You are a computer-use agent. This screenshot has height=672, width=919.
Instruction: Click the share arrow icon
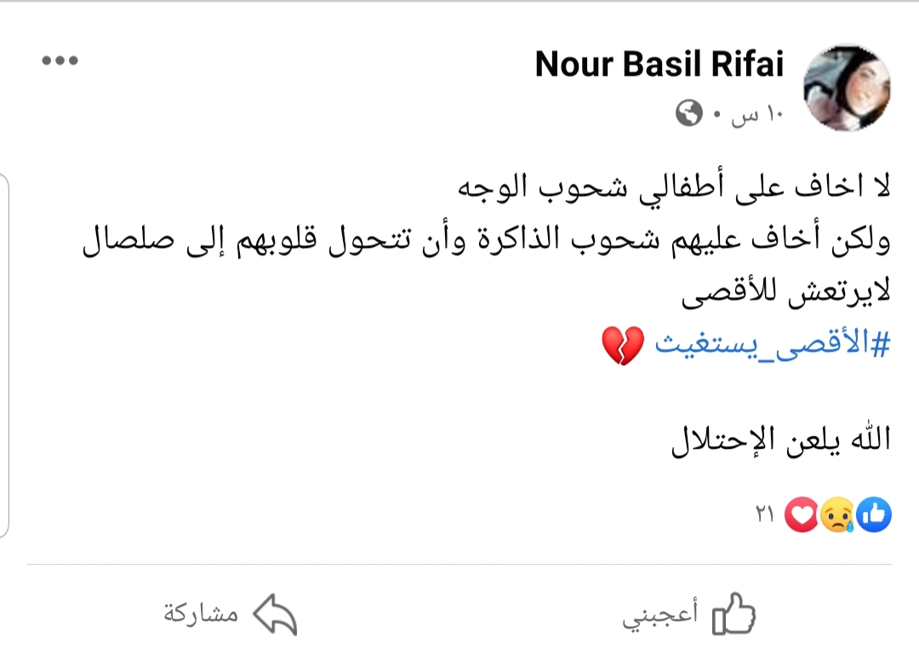pos(275,614)
